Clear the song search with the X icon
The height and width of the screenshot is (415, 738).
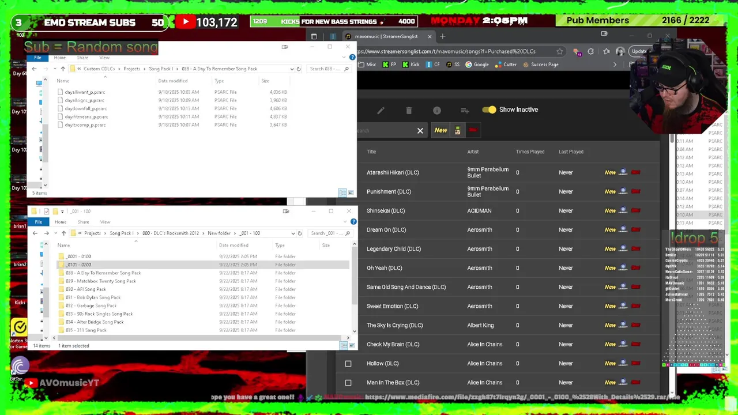click(420, 131)
